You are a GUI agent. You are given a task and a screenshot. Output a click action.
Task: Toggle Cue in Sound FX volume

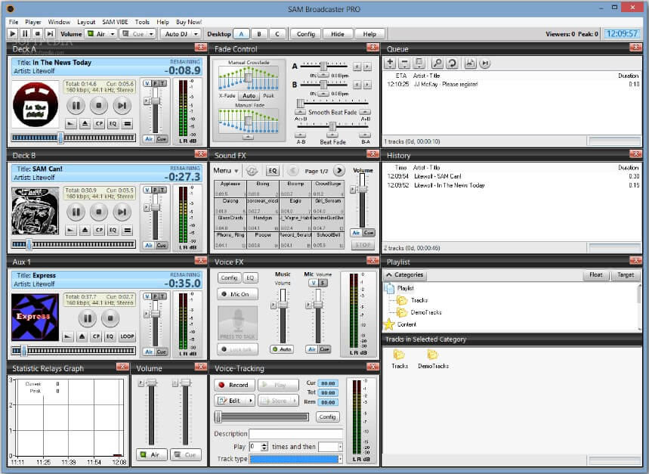tap(369, 233)
